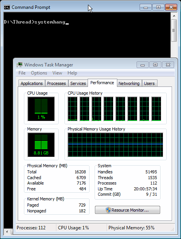Click the Command Prompt horizontal scroll left arrow
Screen dimensions: 181x239
pyautogui.click(x=7, y=232)
